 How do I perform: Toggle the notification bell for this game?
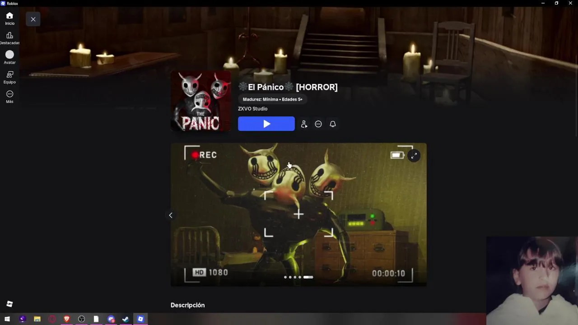click(333, 124)
